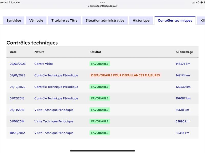The image size is (205, 153).
Task: Select the 143571 km mileage value
Action: pyautogui.click(x=183, y=64)
